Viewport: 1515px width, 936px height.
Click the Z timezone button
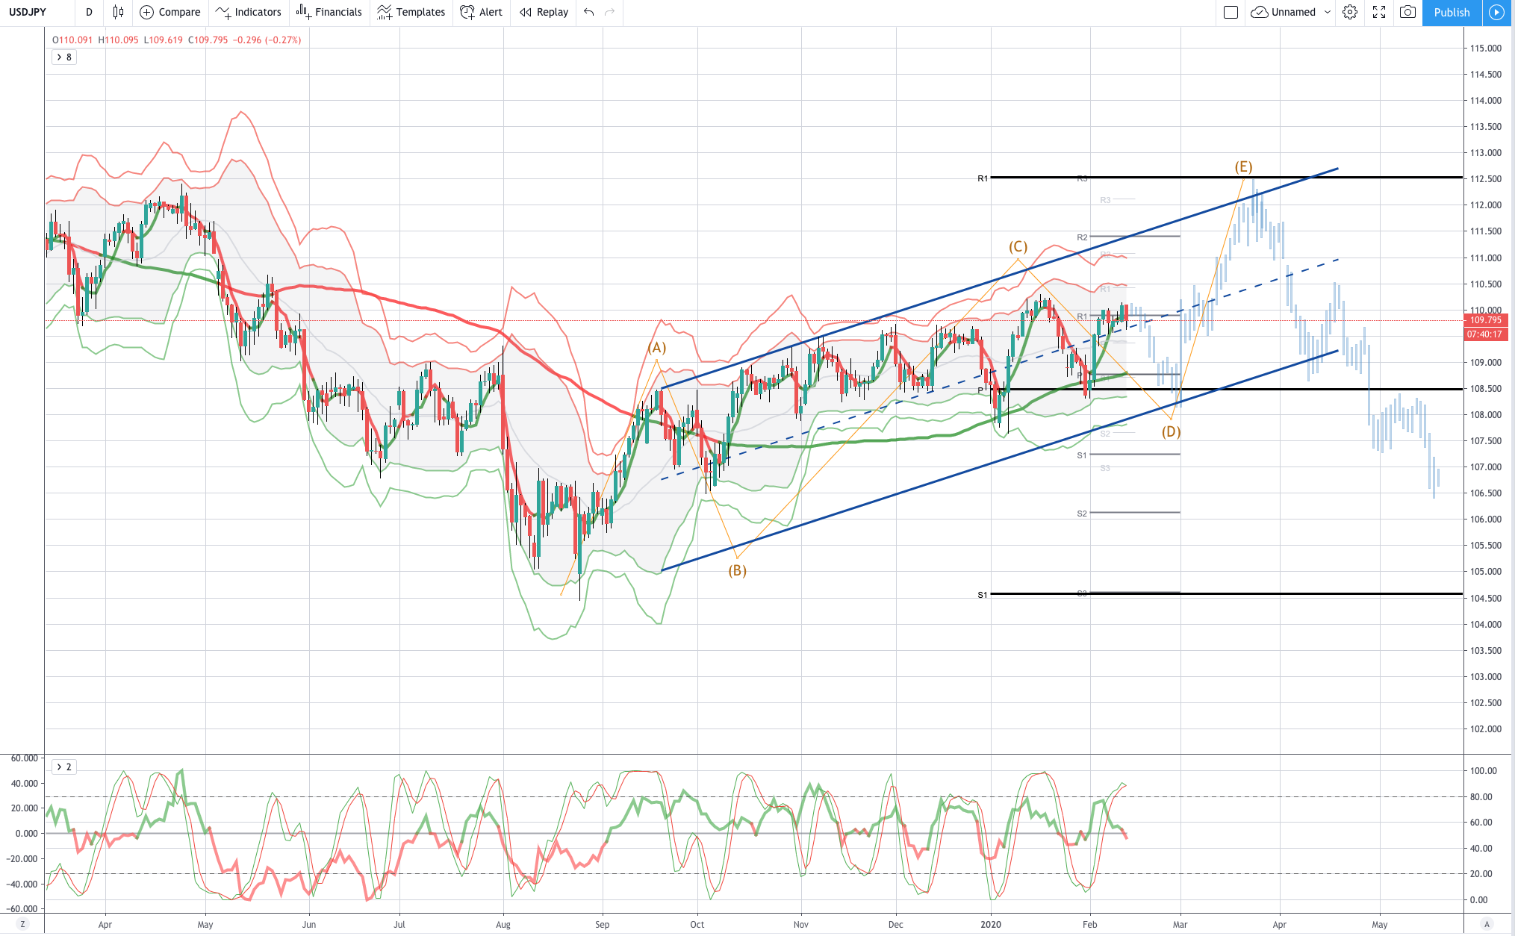pyautogui.click(x=22, y=924)
